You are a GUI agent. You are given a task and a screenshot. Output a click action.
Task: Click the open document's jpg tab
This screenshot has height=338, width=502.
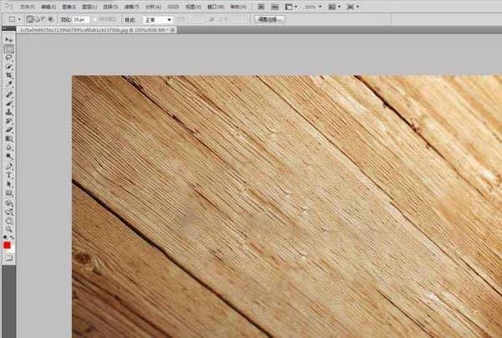pyautogui.click(x=92, y=28)
